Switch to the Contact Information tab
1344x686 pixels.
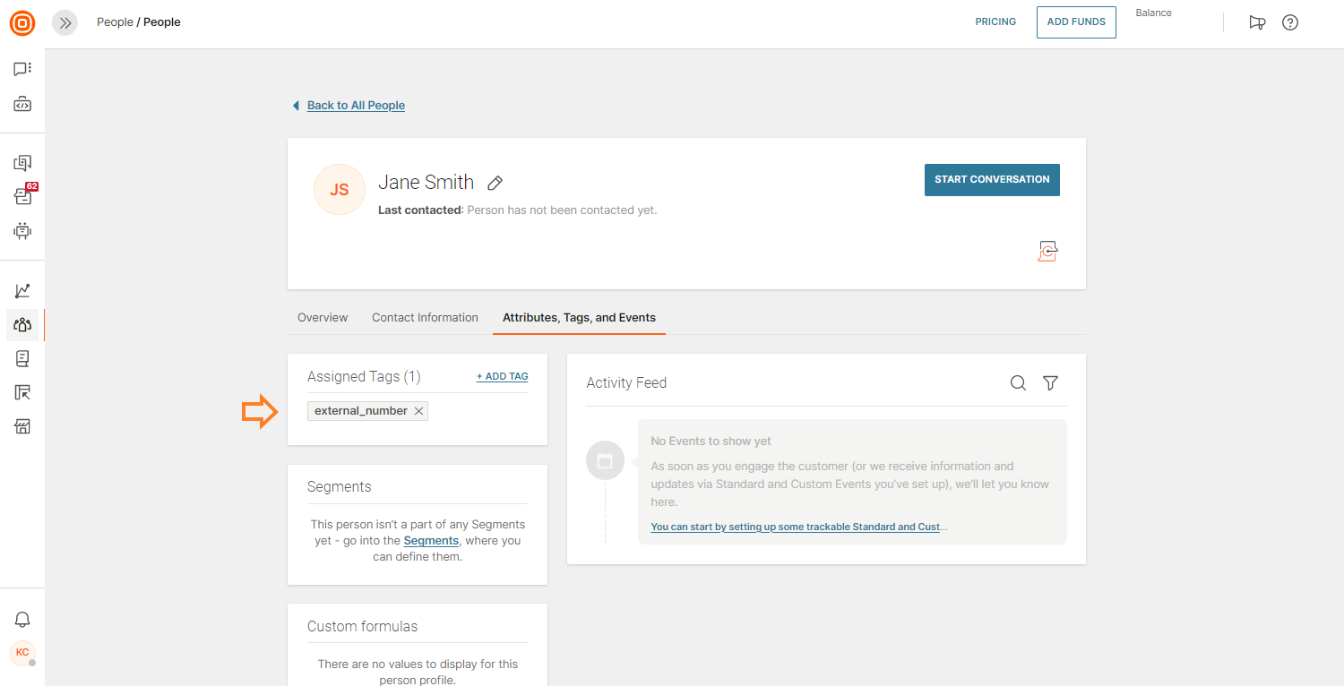(425, 318)
